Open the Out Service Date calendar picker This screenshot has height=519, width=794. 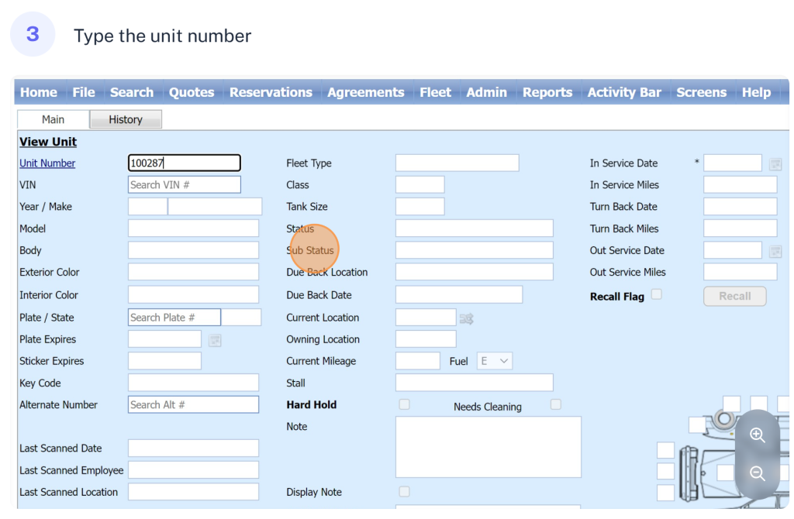click(x=775, y=251)
